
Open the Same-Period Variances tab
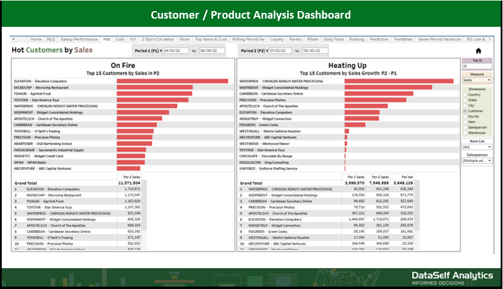point(440,39)
